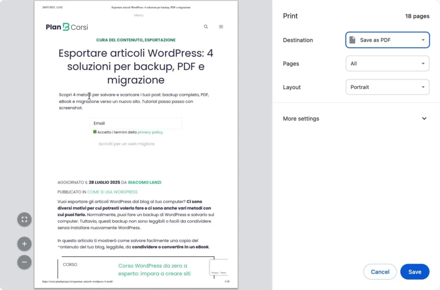Open the Layout dropdown set to Portrait
Image resolution: width=440 pixels, height=290 pixels.
[x=388, y=87]
